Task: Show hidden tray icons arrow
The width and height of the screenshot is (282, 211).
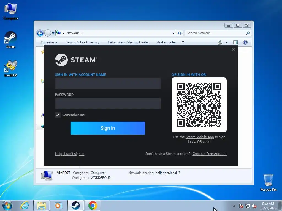Action: [x=234, y=206]
